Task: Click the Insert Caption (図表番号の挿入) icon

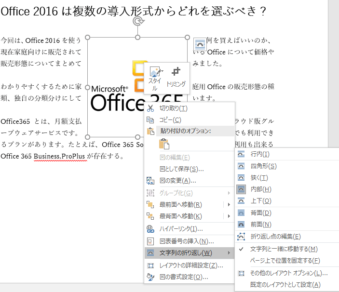Action: [150, 241]
